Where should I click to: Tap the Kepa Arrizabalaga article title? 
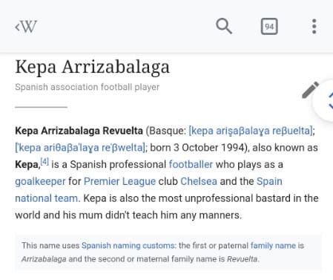tap(92, 67)
